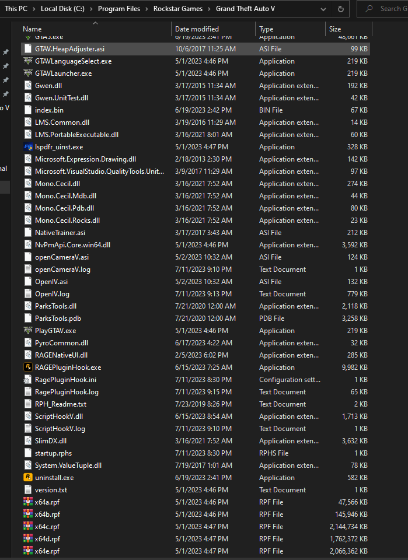This screenshot has width=408, height=560.
Task: Select the lspdfr_uinst.exe icon
Action: (28, 147)
